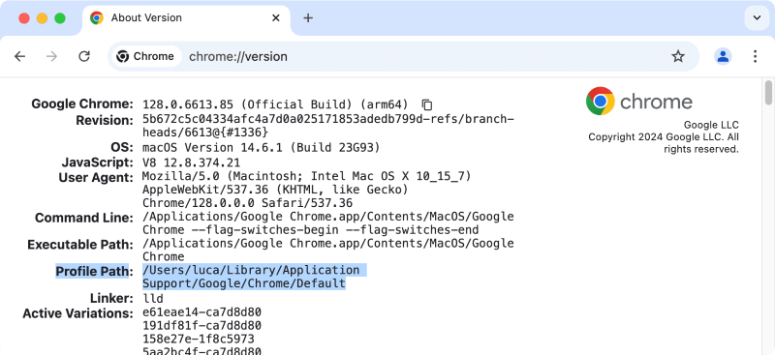The image size is (775, 355).
Task: Click the Command Line: label
Action: coord(84,218)
